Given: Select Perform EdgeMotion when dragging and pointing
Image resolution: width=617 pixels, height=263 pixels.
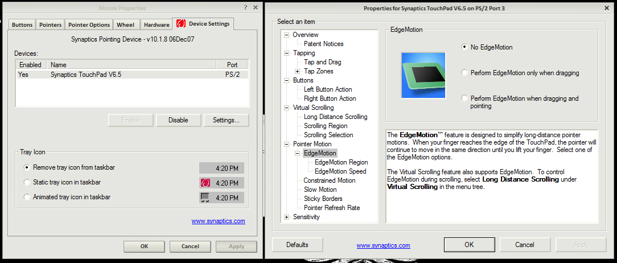Looking at the screenshot, I should coord(464,98).
